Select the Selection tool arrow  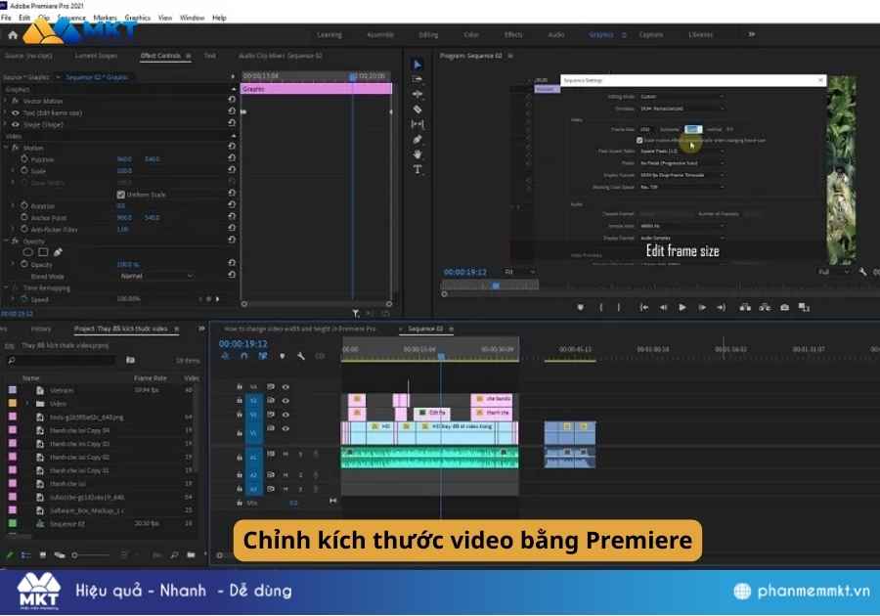tap(417, 65)
